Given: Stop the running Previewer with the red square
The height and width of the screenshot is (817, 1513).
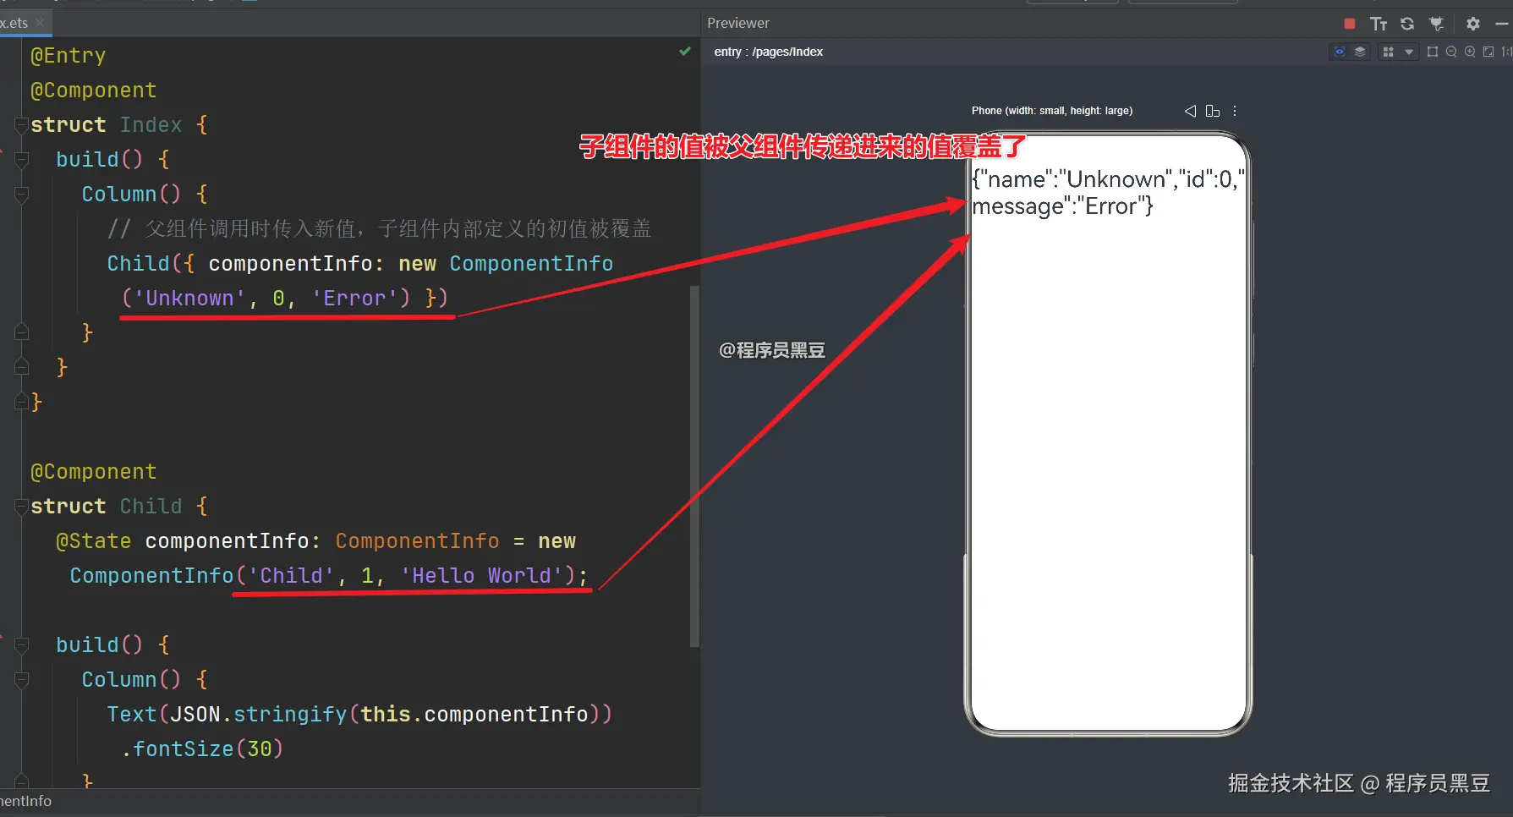Looking at the screenshot, I should coord(1350,24).
